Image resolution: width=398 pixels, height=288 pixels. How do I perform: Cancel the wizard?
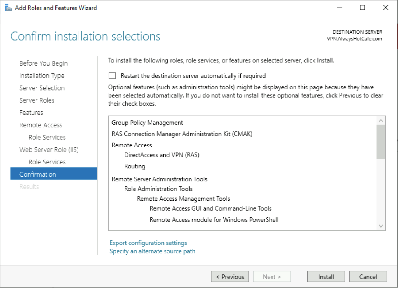pyautogui.click(x=368, y=276)
